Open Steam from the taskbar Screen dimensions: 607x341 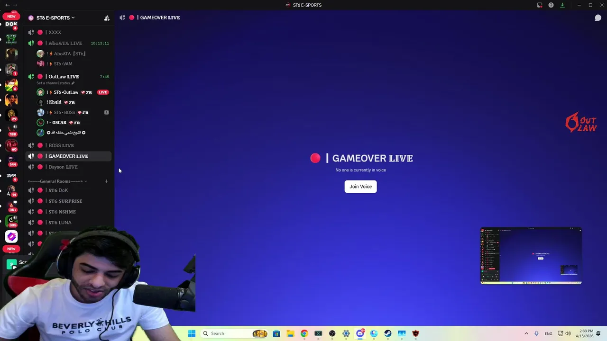pos(388,333)
